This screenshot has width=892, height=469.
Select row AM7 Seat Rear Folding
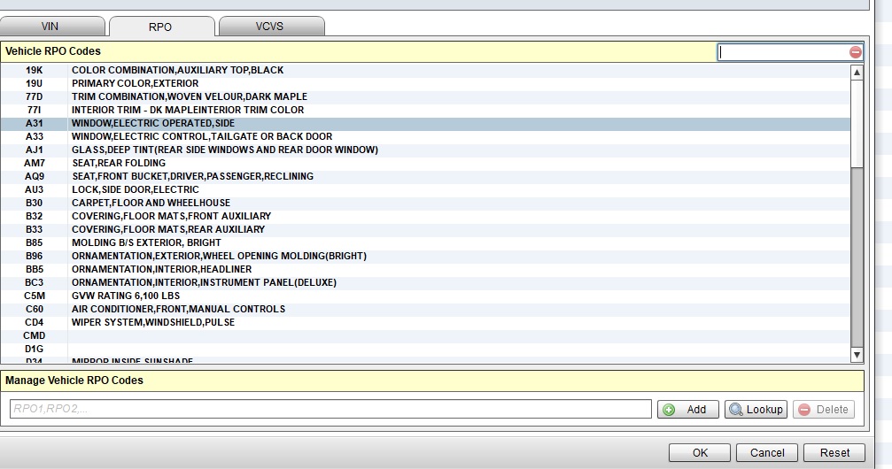(425, 163)
